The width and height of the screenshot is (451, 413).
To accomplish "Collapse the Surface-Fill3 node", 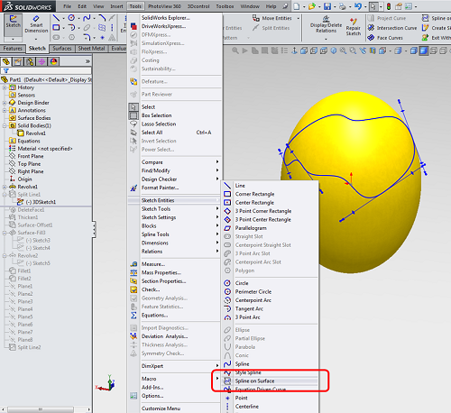I will [5, 233].
